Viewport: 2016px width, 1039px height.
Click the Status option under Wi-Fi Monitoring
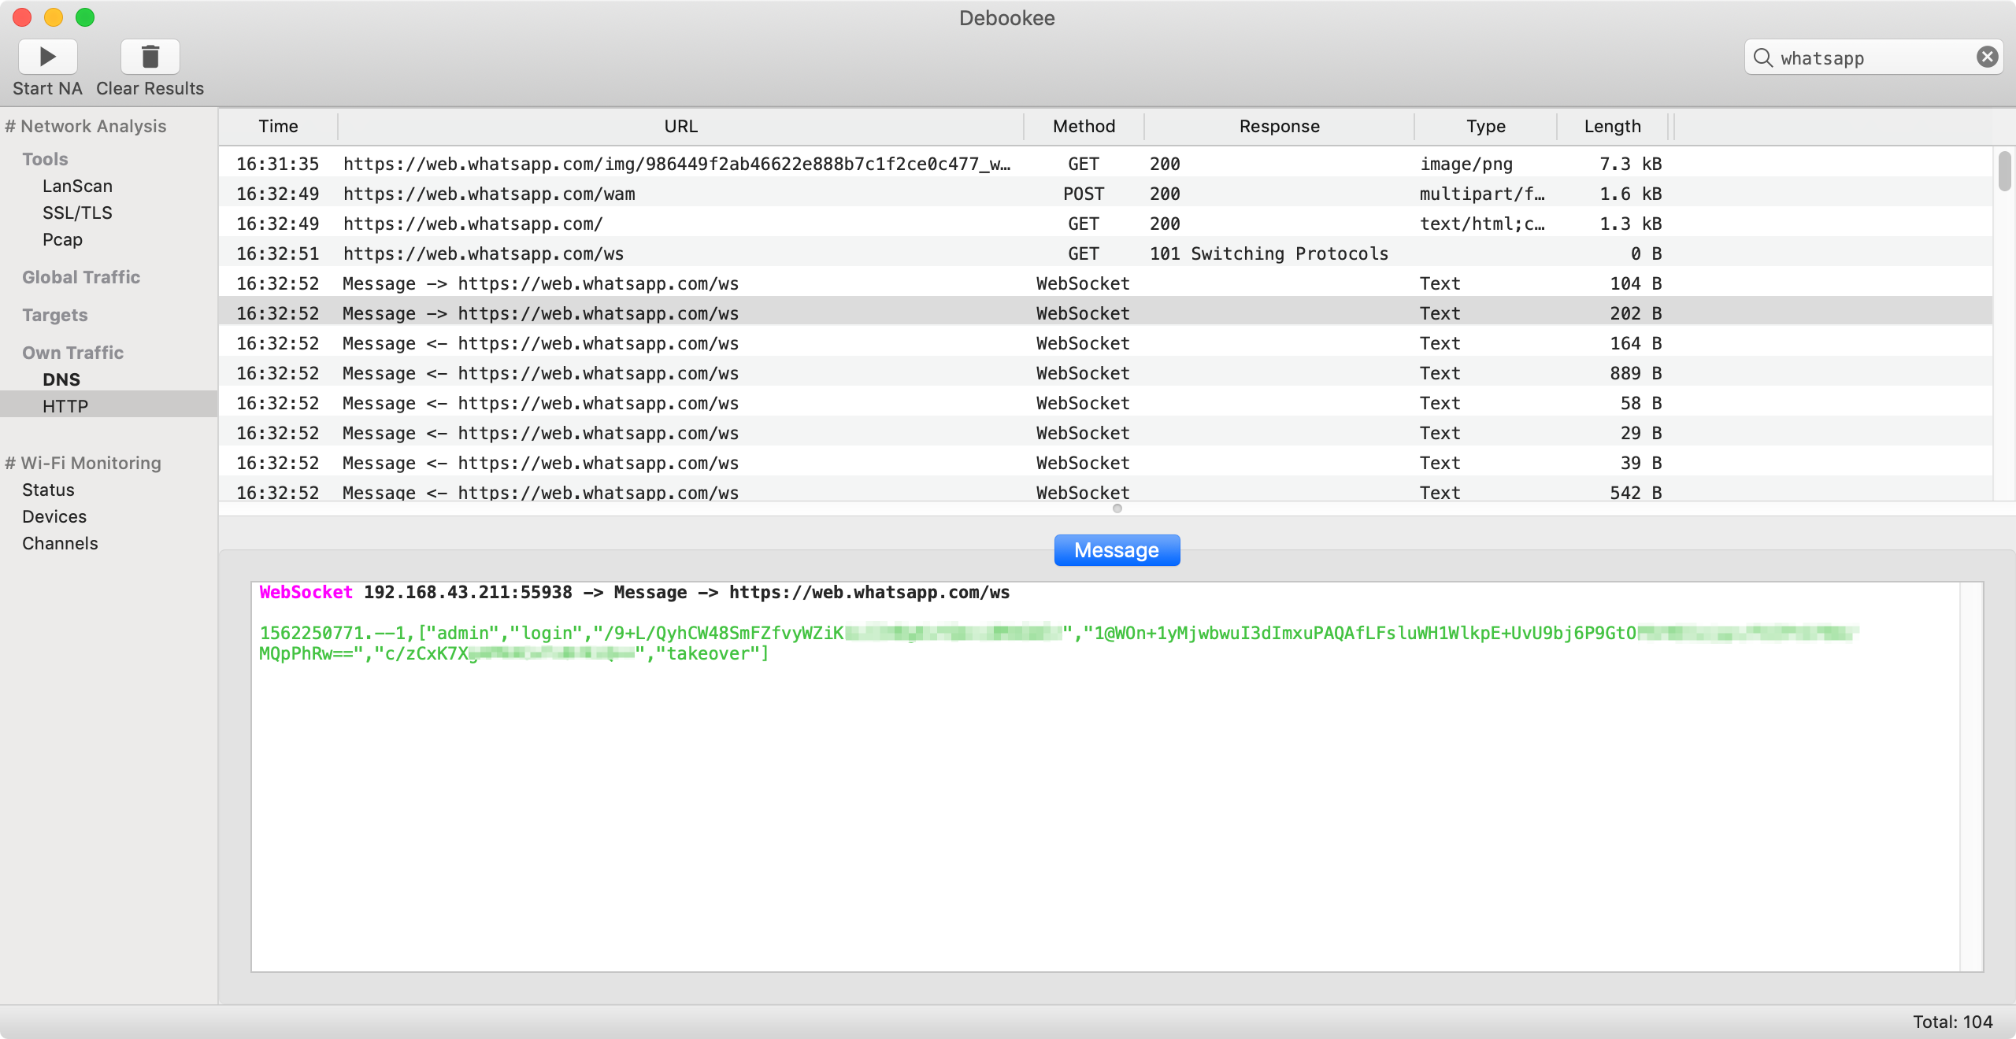coord(46,489)
